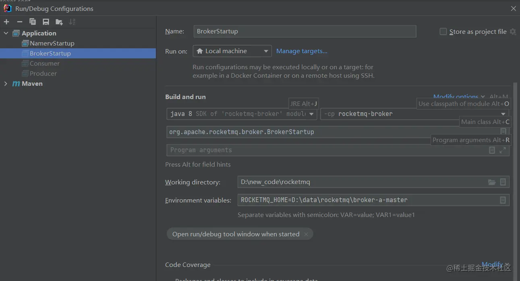This screenshot has width=520, height=281.
Task: Browse main class with the field icon
Action: (503, 132)
